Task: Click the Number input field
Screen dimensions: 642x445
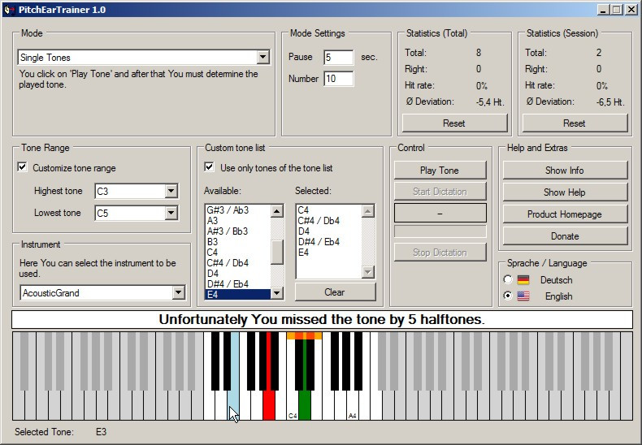Action: pos(339,79)
